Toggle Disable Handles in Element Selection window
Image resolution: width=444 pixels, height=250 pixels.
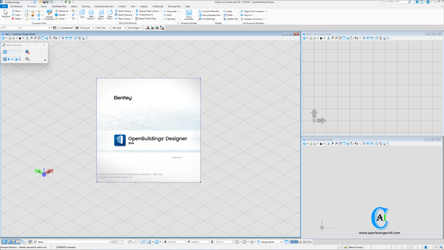(x=27, y=52)
